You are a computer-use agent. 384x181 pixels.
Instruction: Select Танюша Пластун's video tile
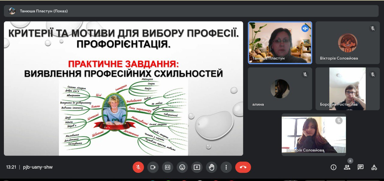point(280,43)
